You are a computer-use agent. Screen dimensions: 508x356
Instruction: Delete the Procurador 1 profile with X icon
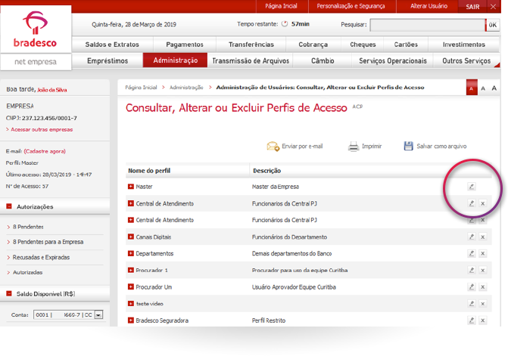click(x=482, y=270)
